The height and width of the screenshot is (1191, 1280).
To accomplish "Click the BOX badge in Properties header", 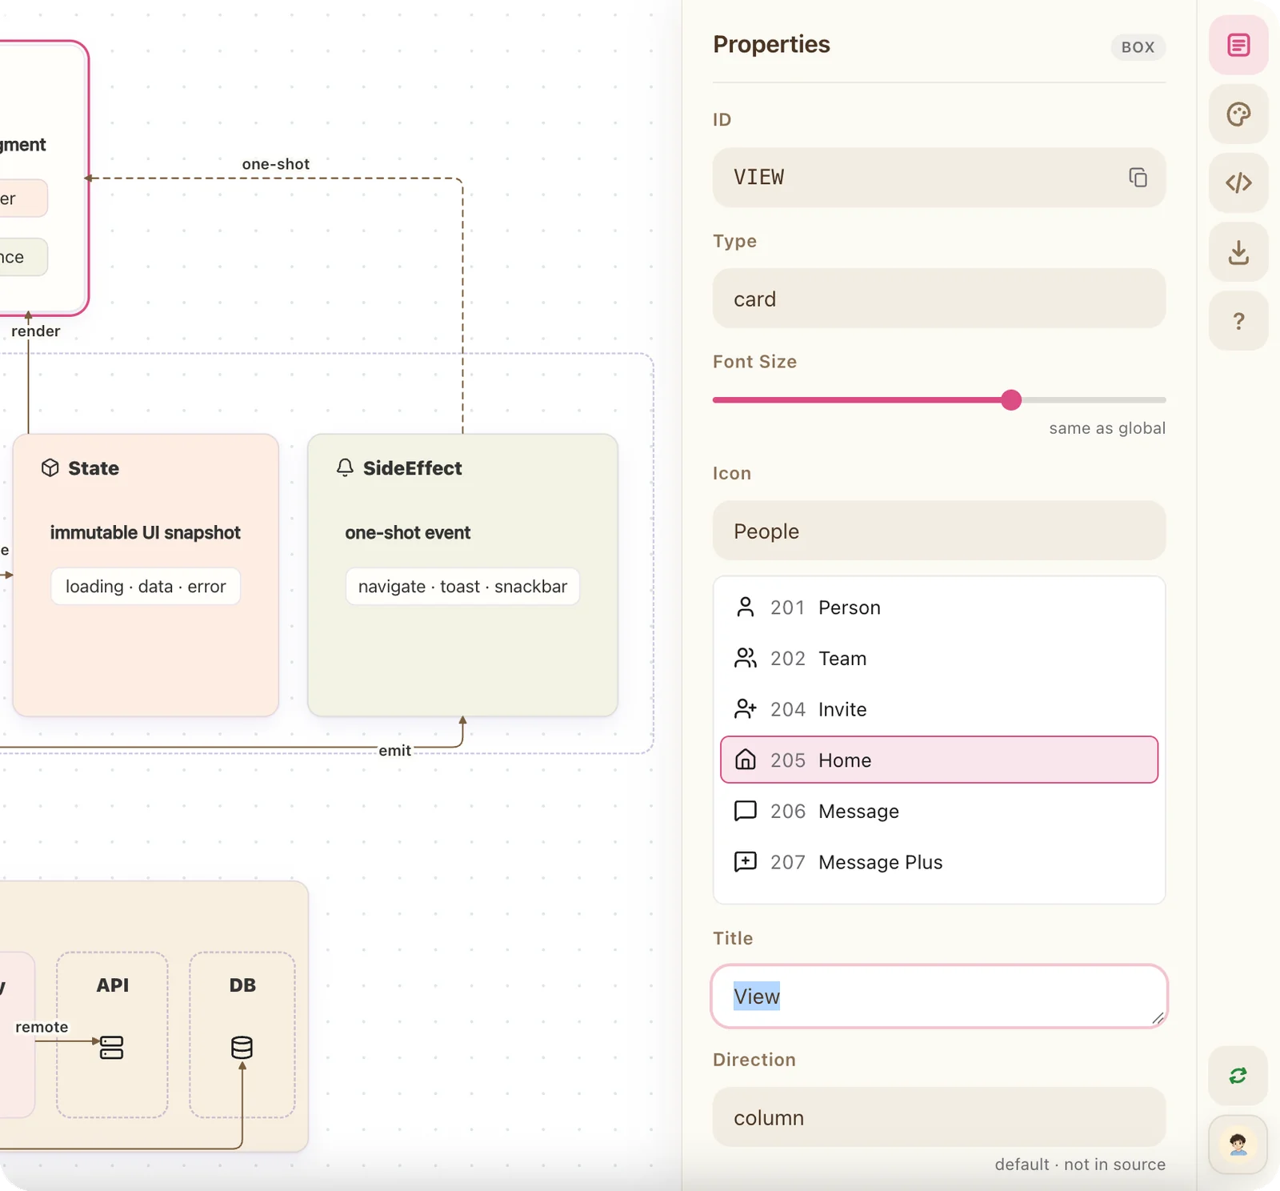I will click(1138, 47).
